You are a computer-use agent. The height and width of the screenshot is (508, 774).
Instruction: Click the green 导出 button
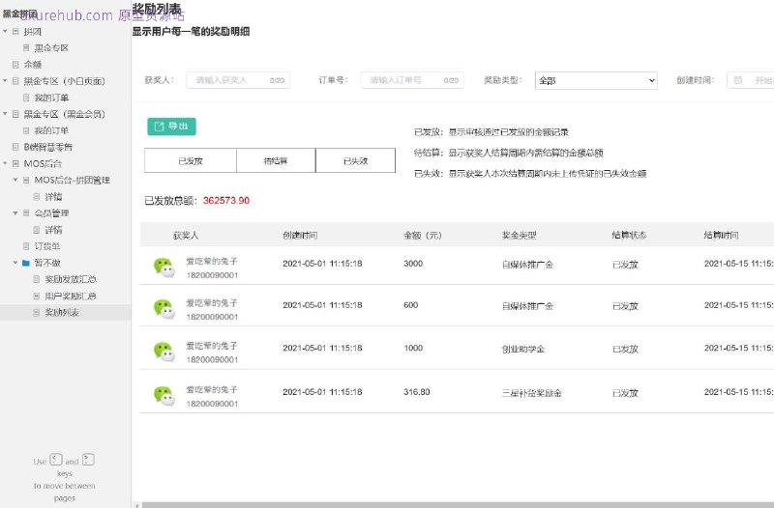tap(171, 127)
